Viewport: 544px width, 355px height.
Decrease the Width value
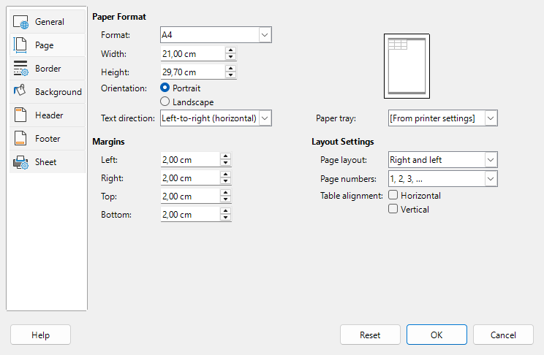(x=231, y=57)
